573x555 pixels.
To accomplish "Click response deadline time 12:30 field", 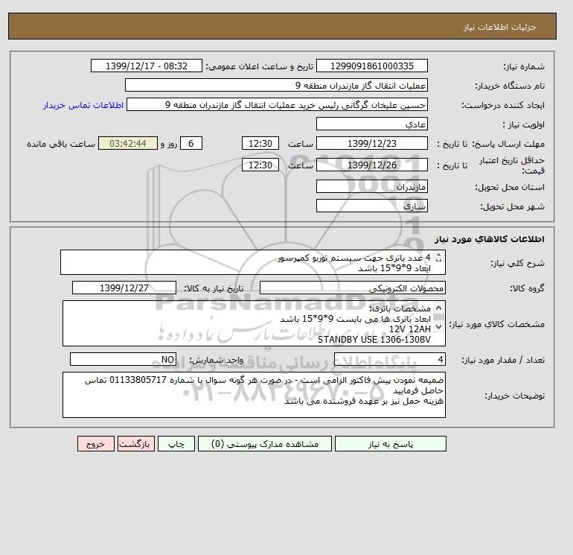I will pos(260,144).
